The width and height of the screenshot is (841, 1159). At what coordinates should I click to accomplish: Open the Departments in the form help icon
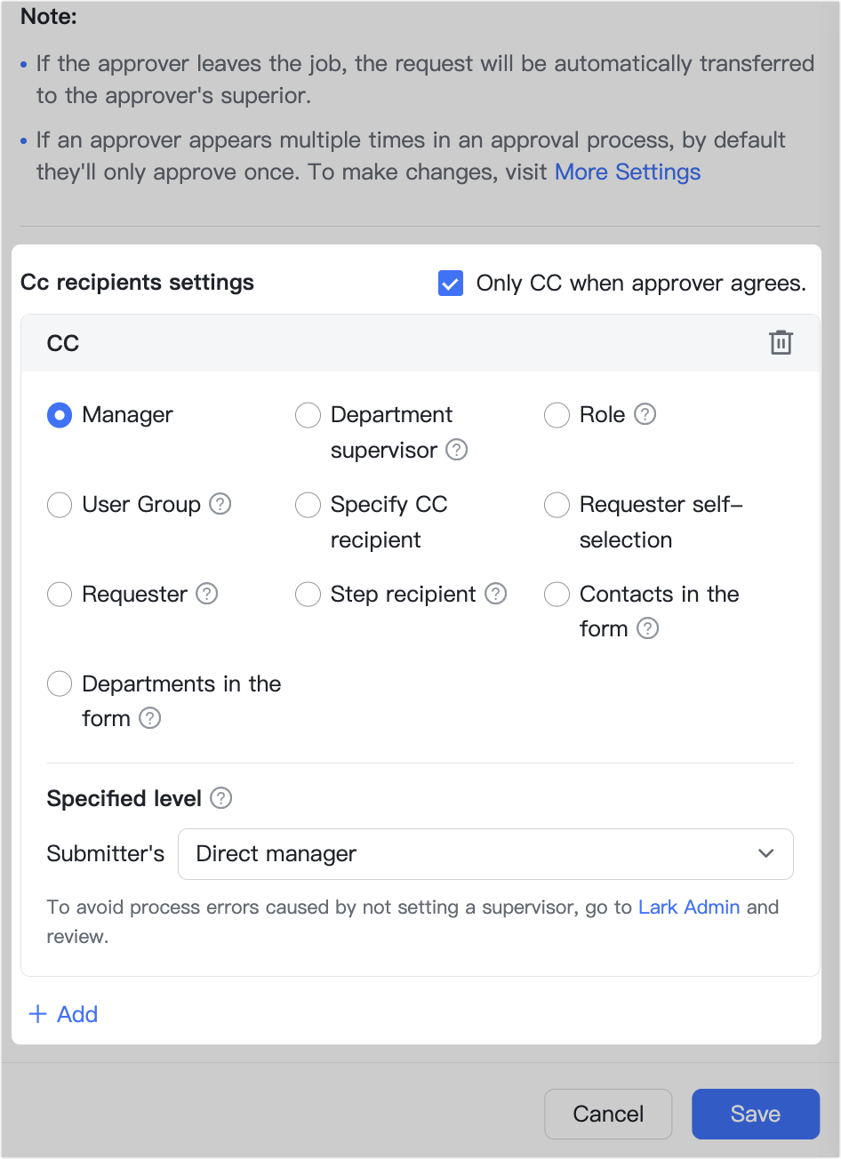[x=150, y=718]
